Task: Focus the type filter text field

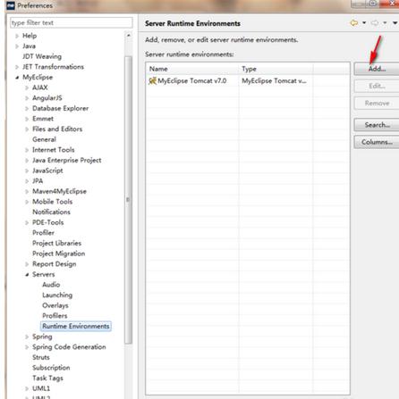Action: click(72, 22)
